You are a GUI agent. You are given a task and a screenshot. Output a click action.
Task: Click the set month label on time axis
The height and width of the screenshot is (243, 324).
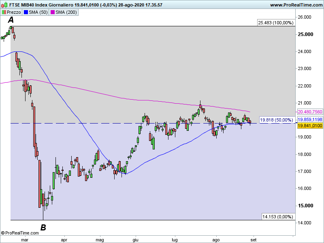point(254,240)
